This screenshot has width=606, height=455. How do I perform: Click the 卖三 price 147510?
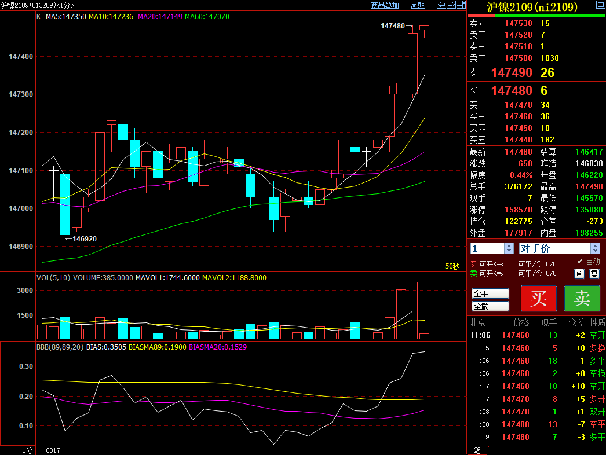519,47
